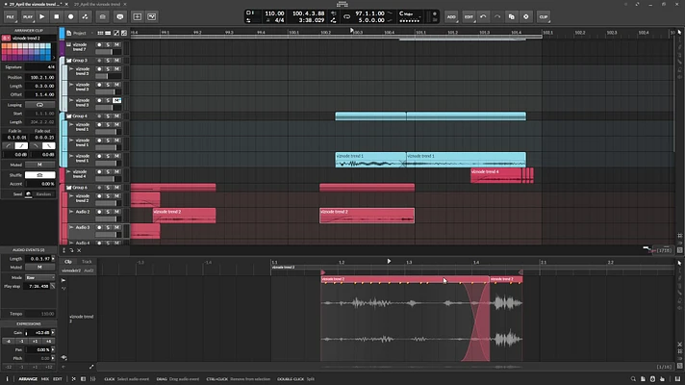This screenshot has height=385, width=685.
Task: Click the delete icon next to CLIP
Action: (526, 16)
